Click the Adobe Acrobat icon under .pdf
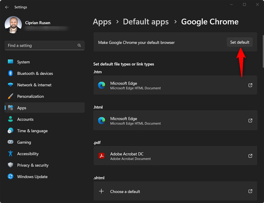Viewport: 264px width, 203px height. pyautogui.click(x=101, y=156)
